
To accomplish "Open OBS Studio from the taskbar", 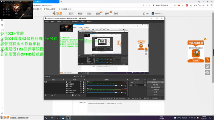I will [x=68, y=118].
